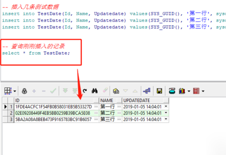This screenshot has width=226, height=155.
Task: Click the third insert statement with '第三行'
Action: click(114, 27)
